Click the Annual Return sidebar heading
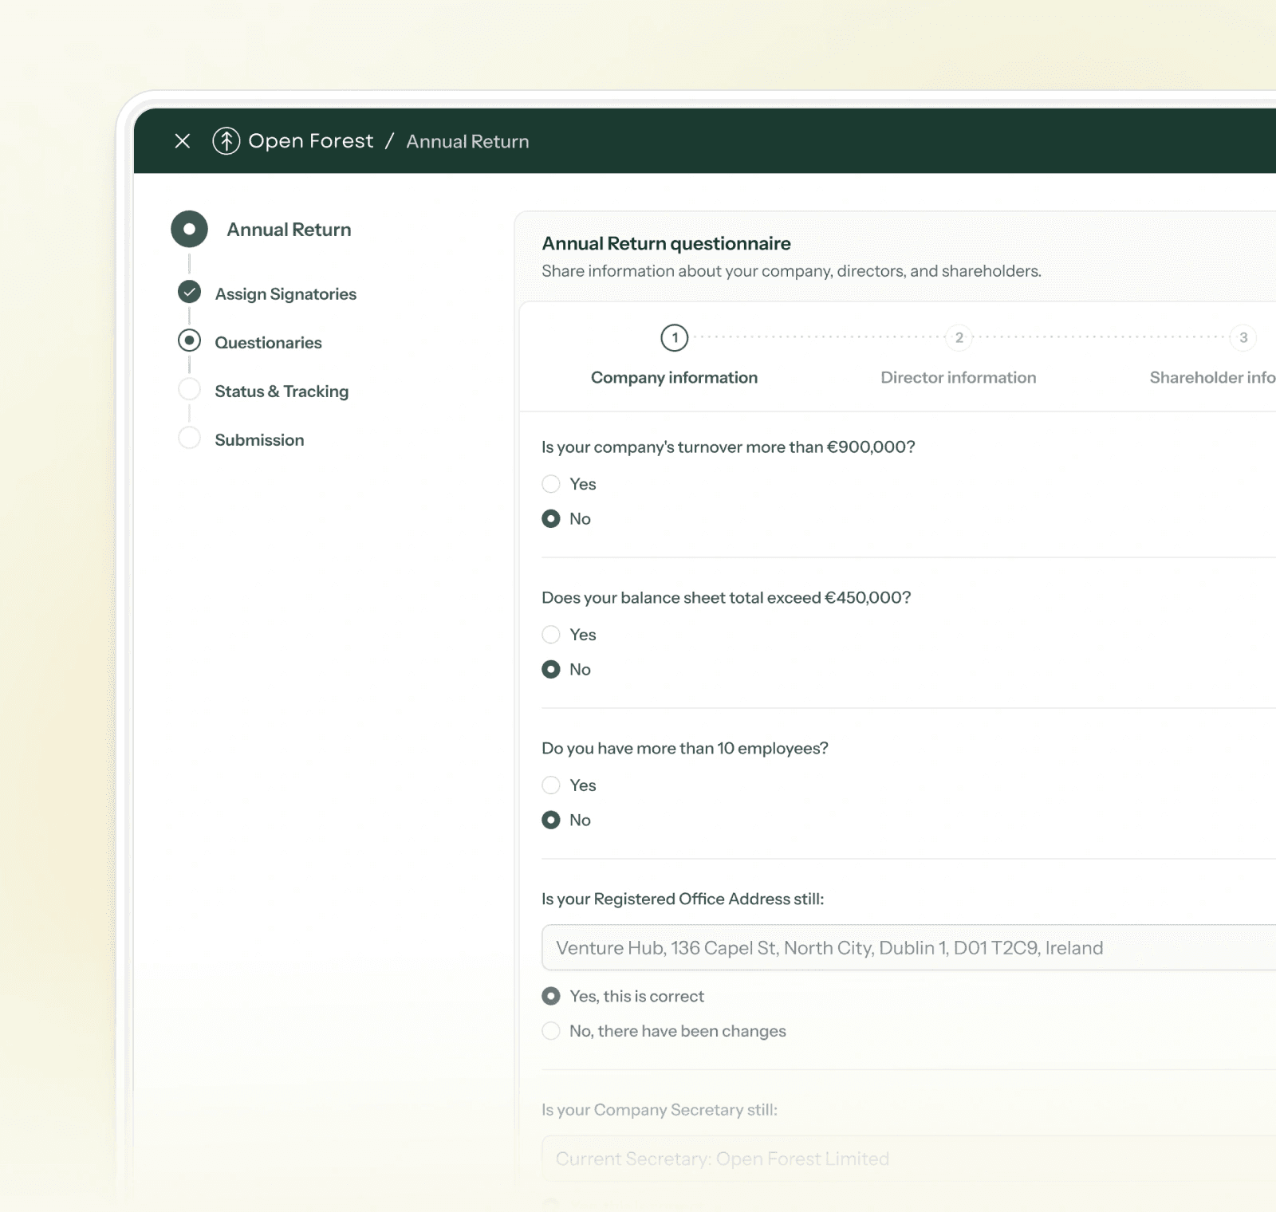 point(289,230)
